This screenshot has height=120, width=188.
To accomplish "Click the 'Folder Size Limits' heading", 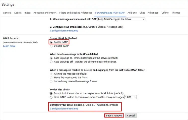I will [60, 90].
